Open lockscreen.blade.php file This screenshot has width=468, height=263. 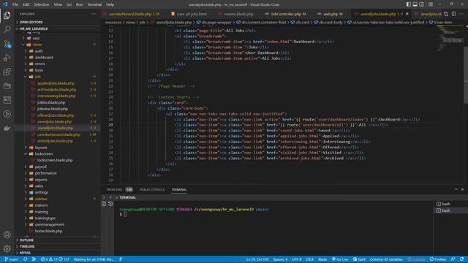click(x=55, y=160)
